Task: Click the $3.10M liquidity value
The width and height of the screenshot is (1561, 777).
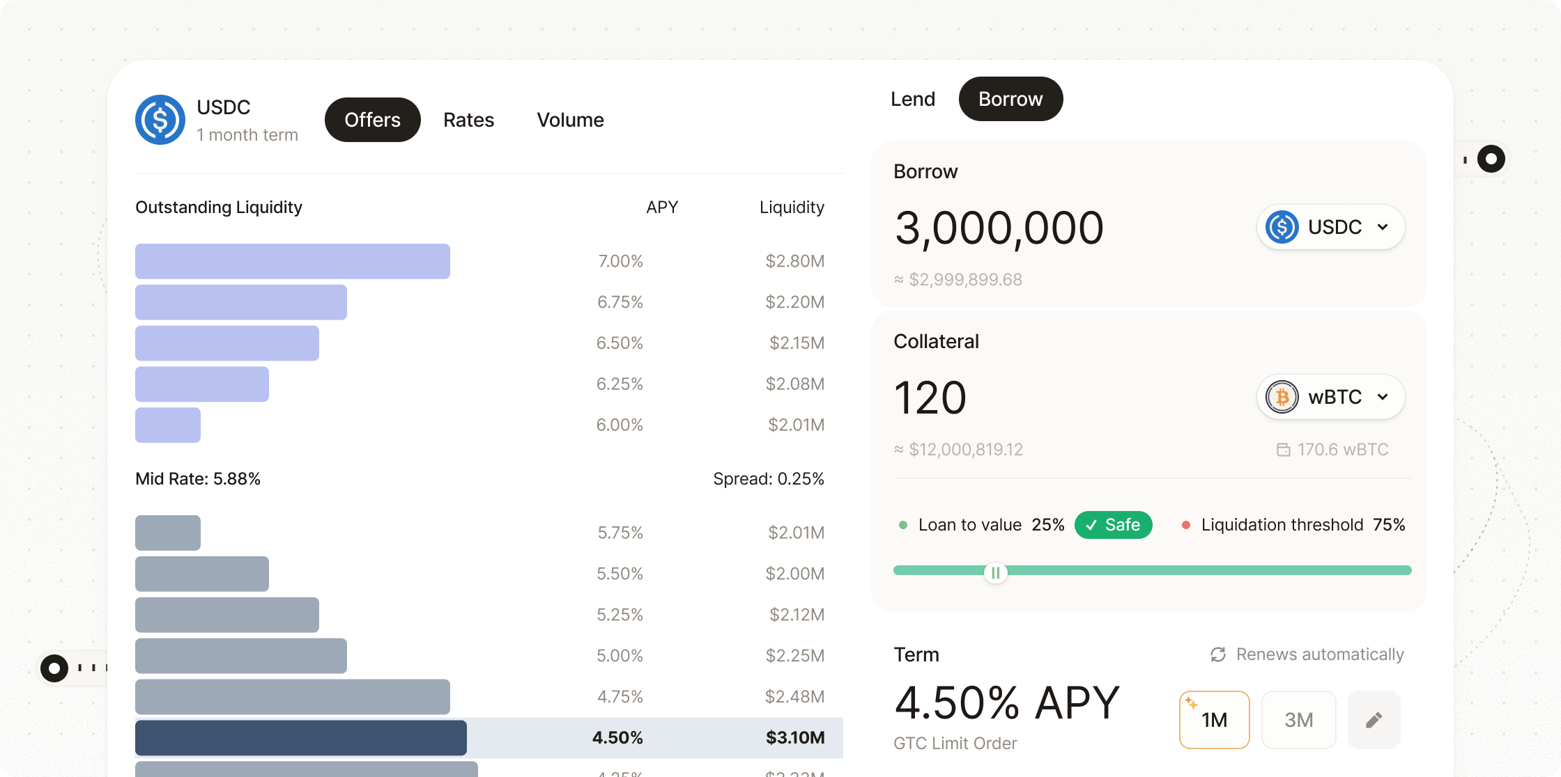Action: click(x=795, y=738)
